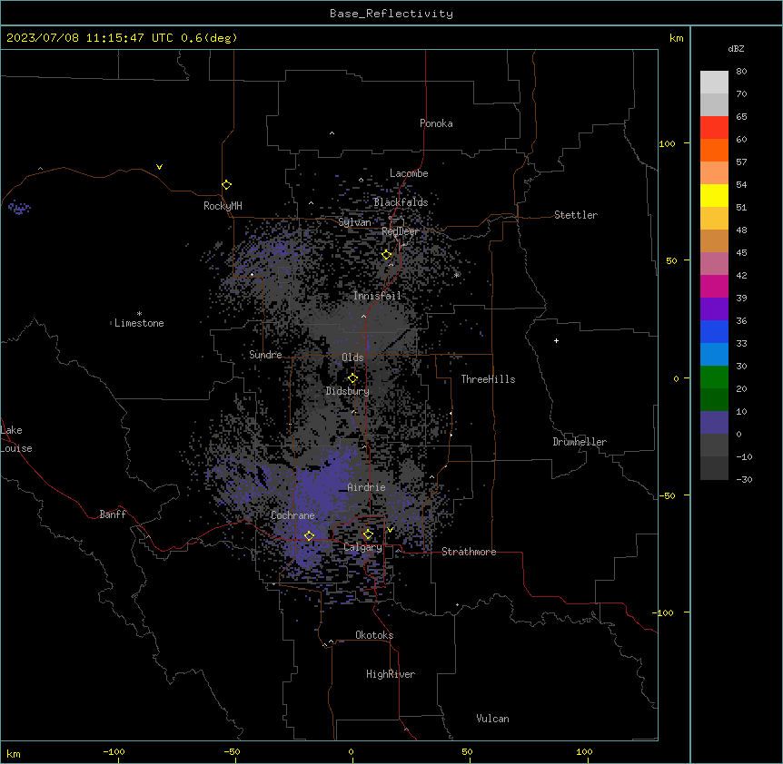The height and width of the screenshot is (764, 783).
Task: Click the Cochrane label
Action: 292,515
